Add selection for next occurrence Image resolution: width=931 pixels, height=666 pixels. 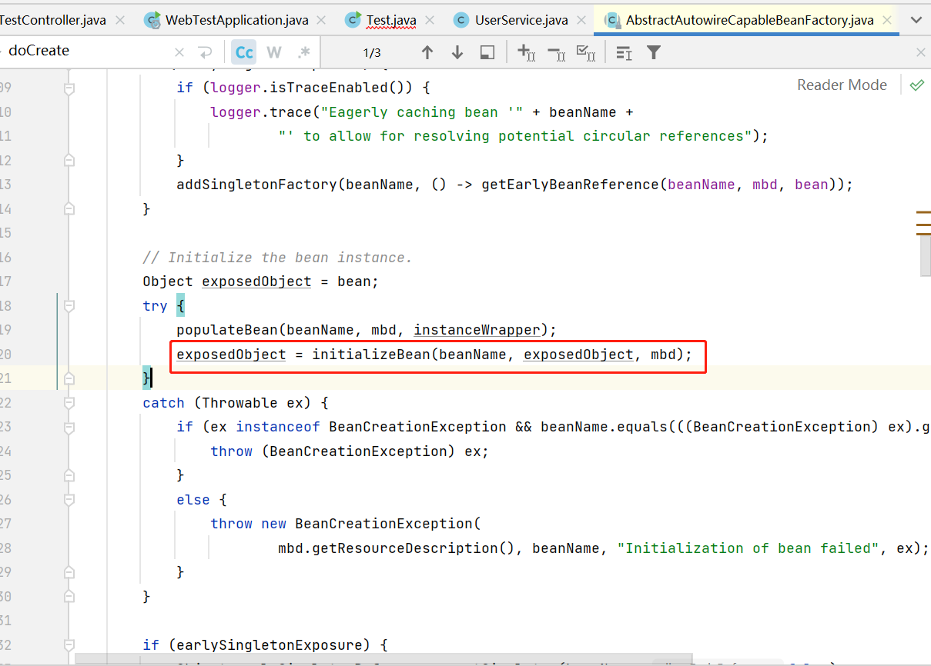pyautogui.click(x=527, y=52)
